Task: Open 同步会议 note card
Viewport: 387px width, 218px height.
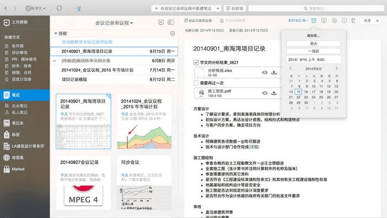Action: pos(144,183)
